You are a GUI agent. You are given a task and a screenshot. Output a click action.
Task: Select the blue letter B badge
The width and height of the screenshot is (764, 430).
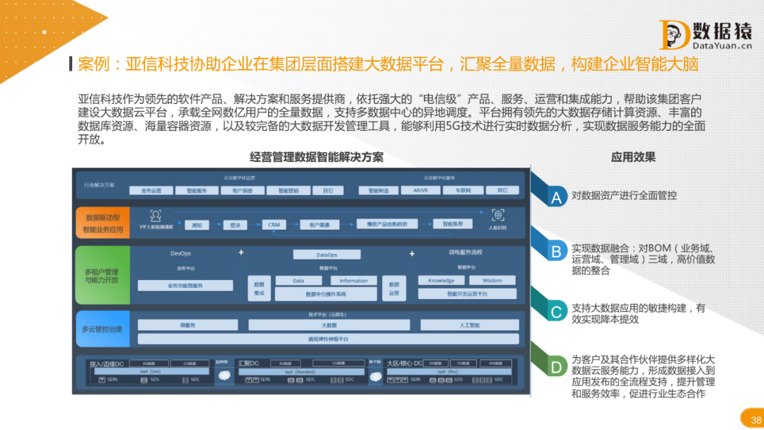pyautogui.click(x=555, y=251)
